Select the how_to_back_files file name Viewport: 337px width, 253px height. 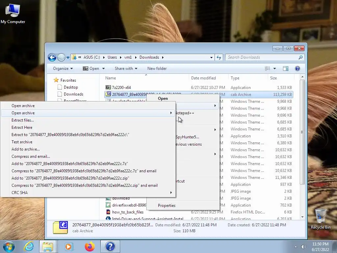coord(128,212)
